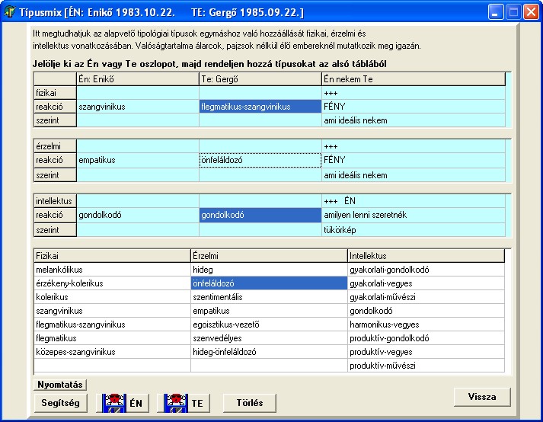Select hideg in the Érzelmi column
The height and width of the screenshot is (422, 543).
click(x=269, y=270)
